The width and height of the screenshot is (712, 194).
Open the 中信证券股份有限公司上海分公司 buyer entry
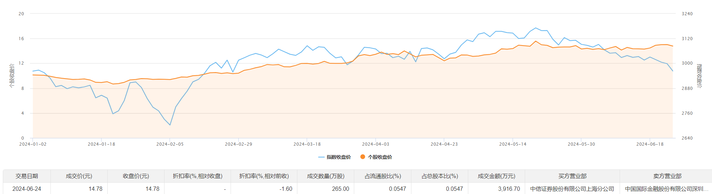click(572, 189)
